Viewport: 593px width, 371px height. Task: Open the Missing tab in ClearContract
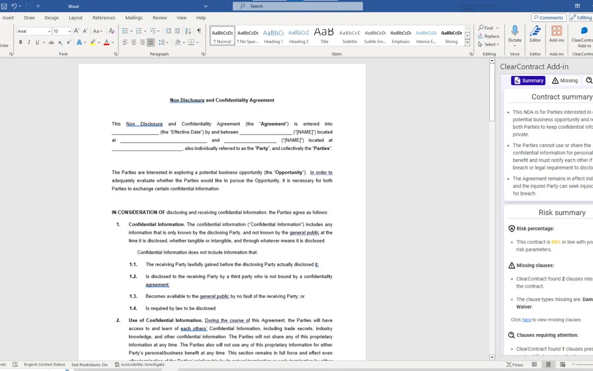pyautogui.click(x=565, y=81)
